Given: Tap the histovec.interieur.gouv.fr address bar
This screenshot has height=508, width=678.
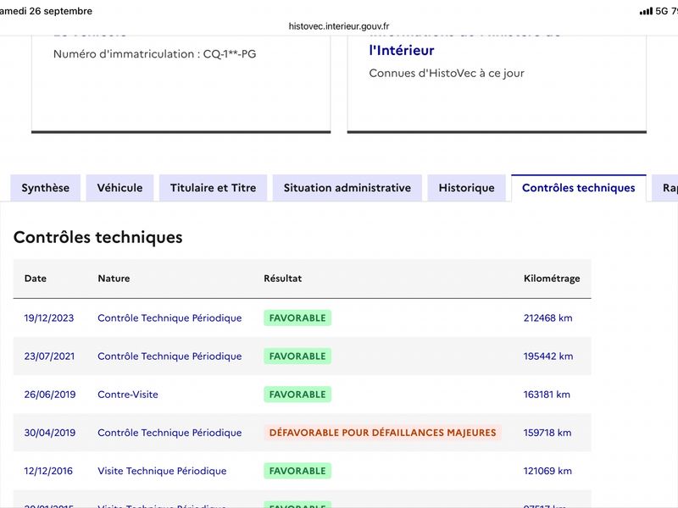Looking at the screenshot, I should [339, 26].
